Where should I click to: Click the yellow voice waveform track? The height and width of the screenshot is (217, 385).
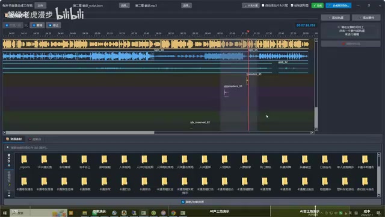click(x=156, y=44)
